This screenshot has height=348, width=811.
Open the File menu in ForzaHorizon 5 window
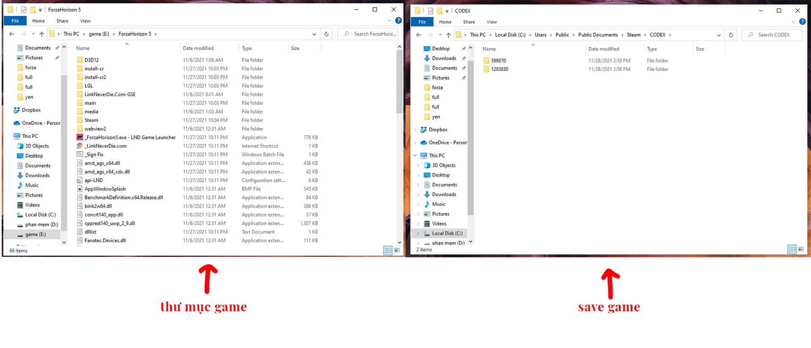[15, 21]
